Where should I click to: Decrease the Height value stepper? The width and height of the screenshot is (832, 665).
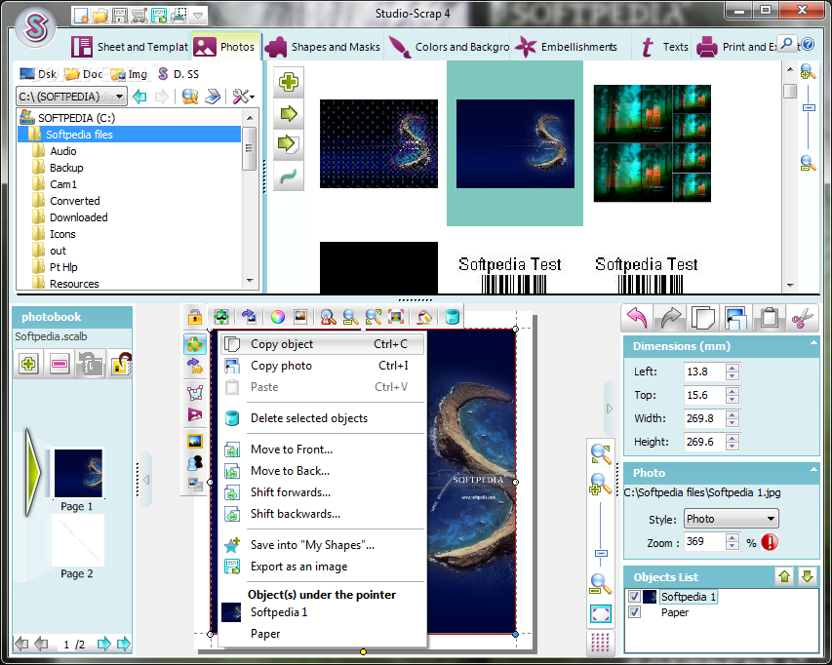733,446
